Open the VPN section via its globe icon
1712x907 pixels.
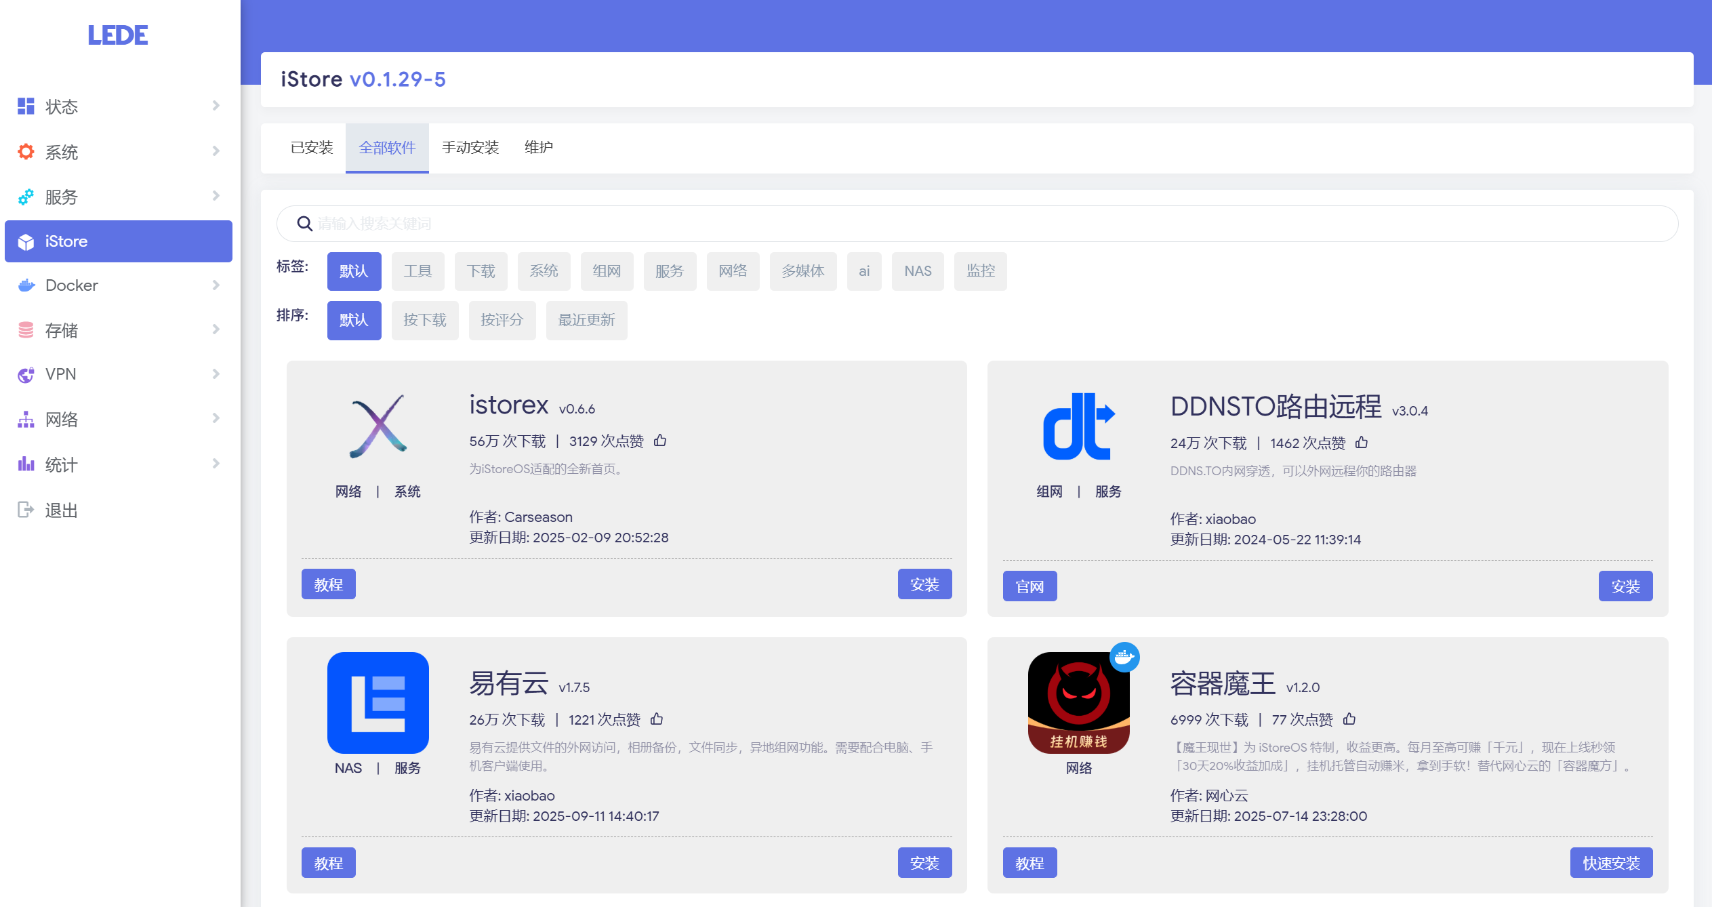click(x=26, y=374)
